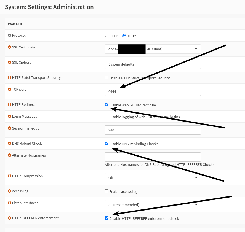Viewport: 245px width, 232px height.
Task: Enable HTTP Strict Transport Security checkbox
Action: (106, 78)
